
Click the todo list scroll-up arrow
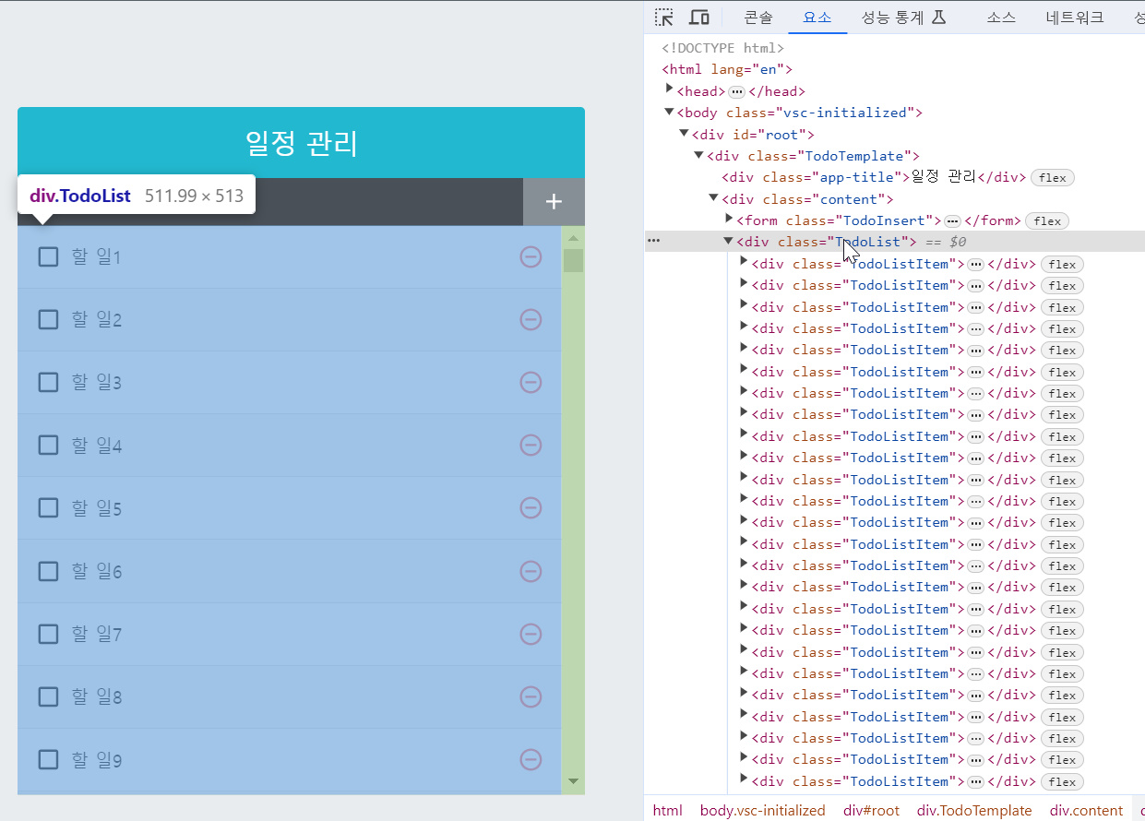(x=573, y=237)
